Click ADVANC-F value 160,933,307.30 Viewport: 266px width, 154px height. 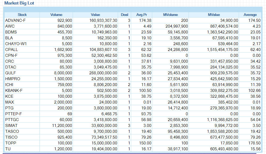[103, 20]
